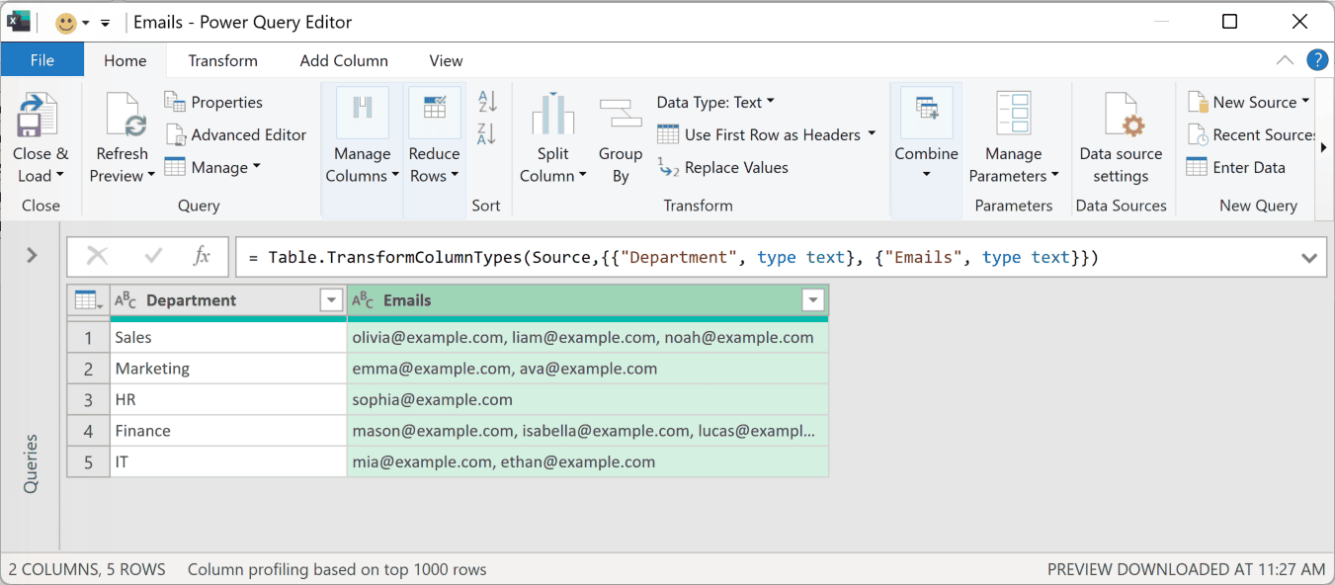Click the Refresh Preview icon
The image size is (1335, 585).
click(125, 115)
